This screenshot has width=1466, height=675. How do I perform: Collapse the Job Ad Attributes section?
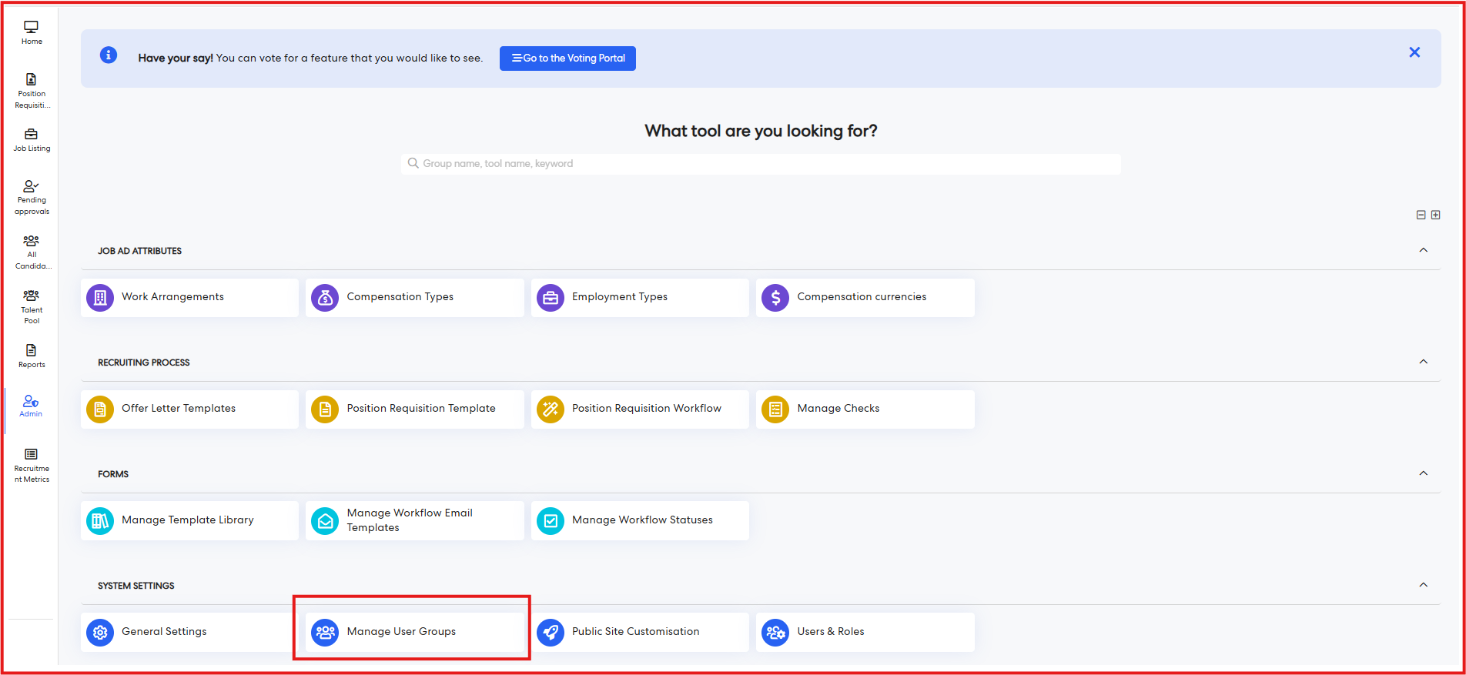coord(1423,250)
